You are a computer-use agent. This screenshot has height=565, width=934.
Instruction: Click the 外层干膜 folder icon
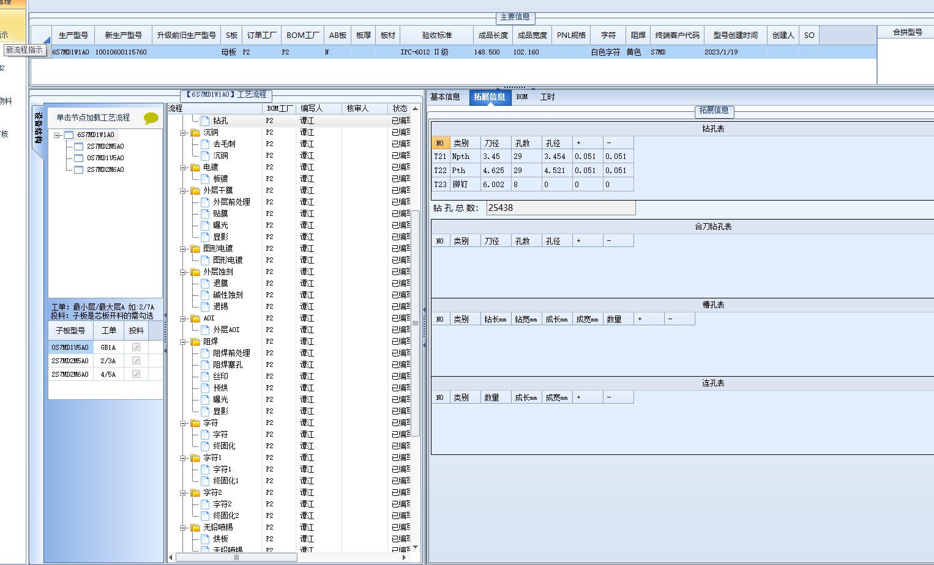tap(195, 191)
